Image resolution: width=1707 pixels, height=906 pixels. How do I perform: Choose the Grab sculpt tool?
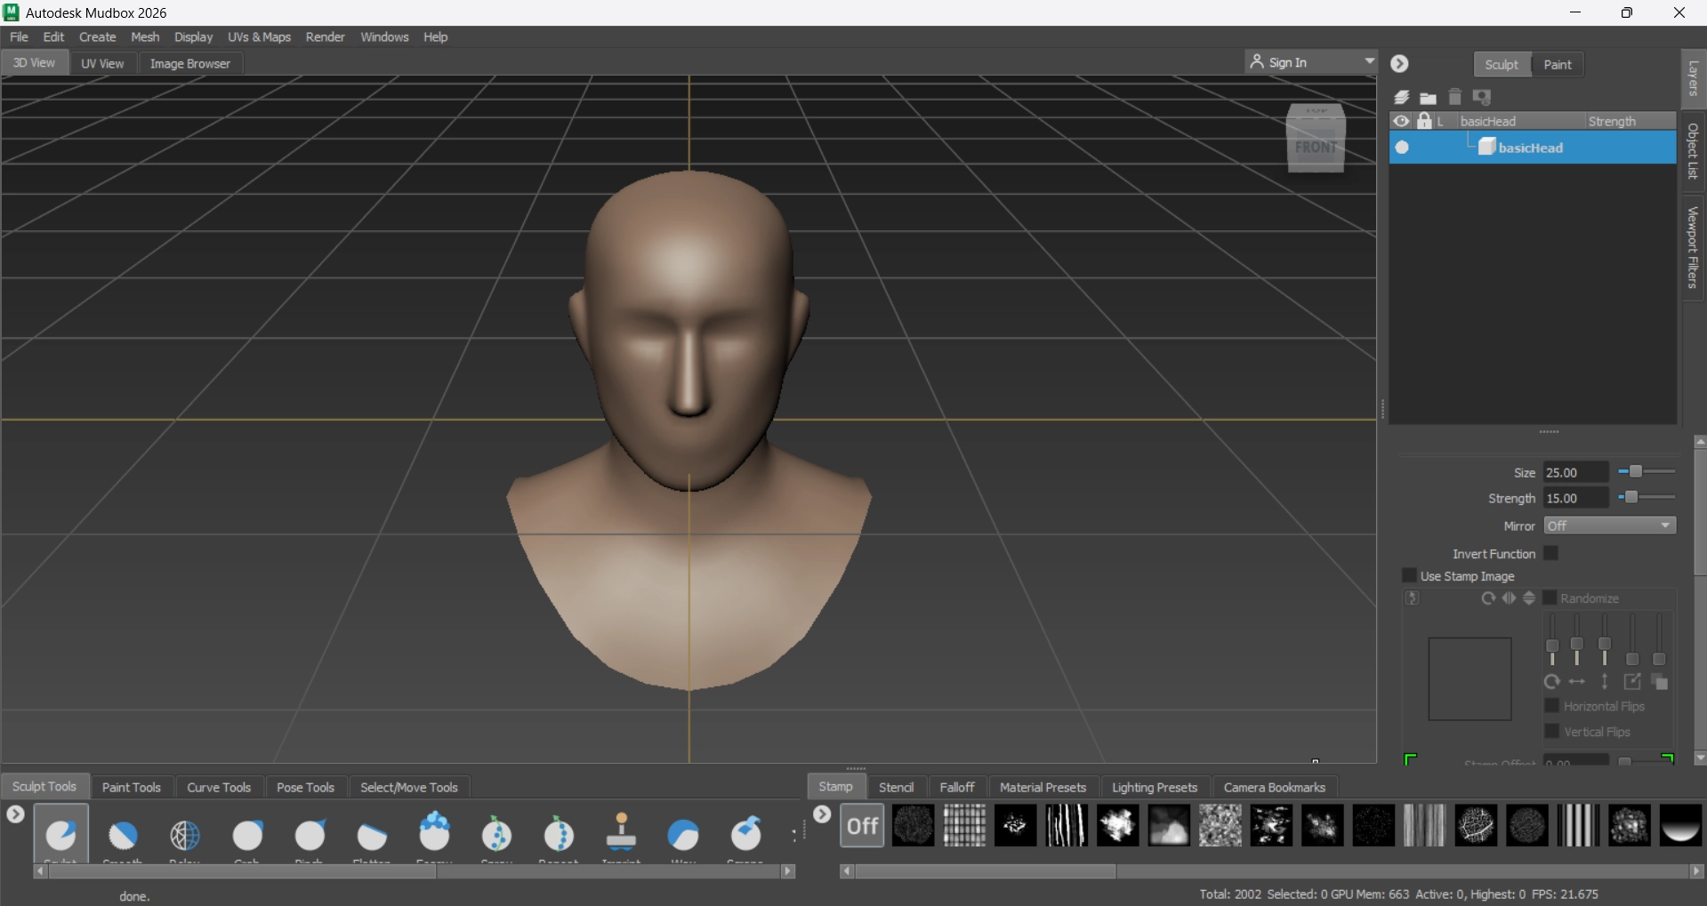point(247,835)
